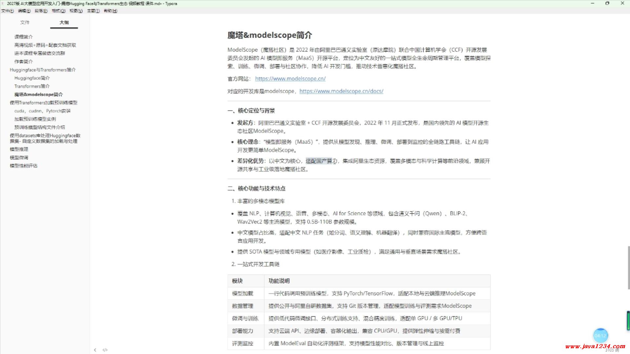The image size is (630, 354).
Task: Open the 主题(T) menu
Action: point(93,11)
